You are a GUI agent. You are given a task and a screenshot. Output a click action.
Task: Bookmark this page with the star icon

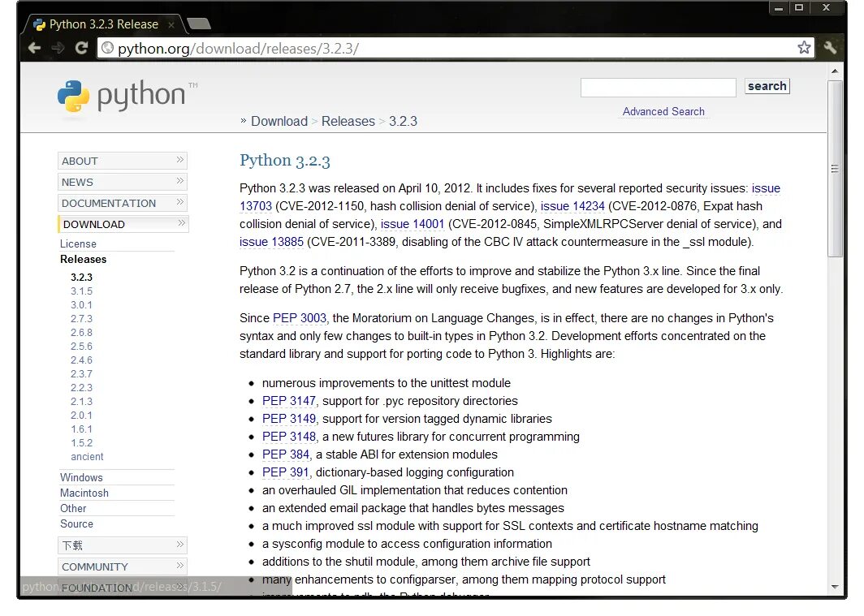[x=804, y=48]
